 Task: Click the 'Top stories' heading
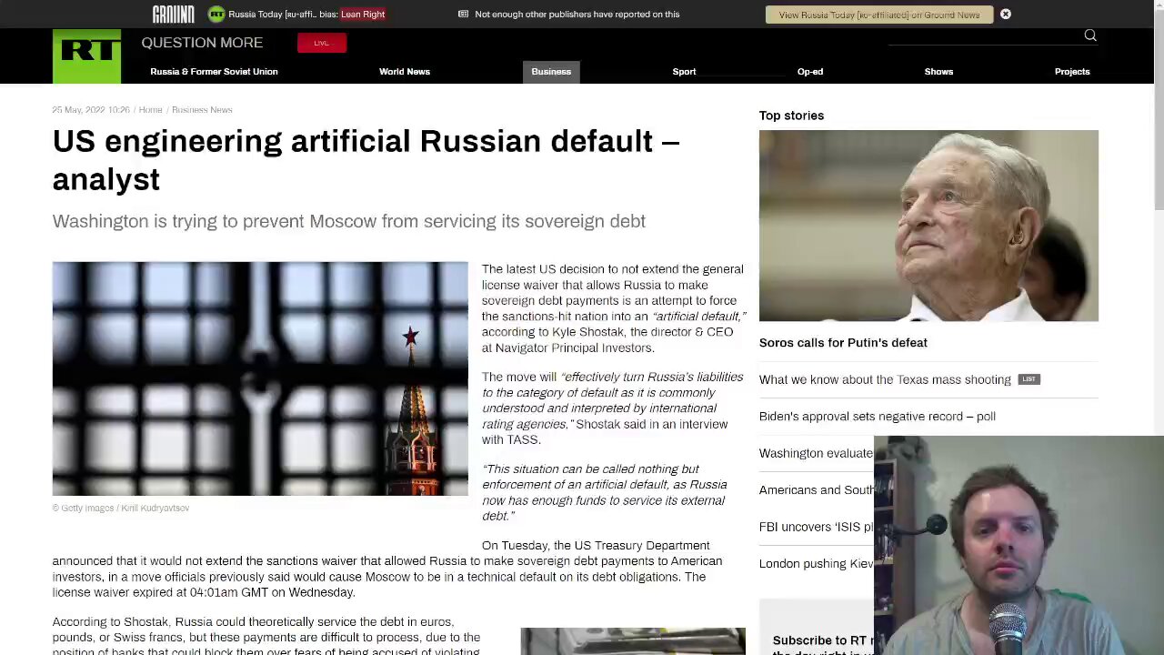click(791, 116)
